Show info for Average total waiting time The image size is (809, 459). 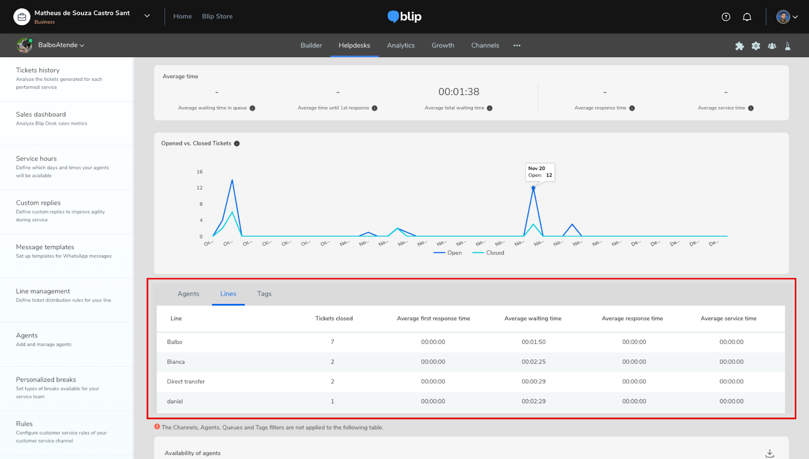489,108
